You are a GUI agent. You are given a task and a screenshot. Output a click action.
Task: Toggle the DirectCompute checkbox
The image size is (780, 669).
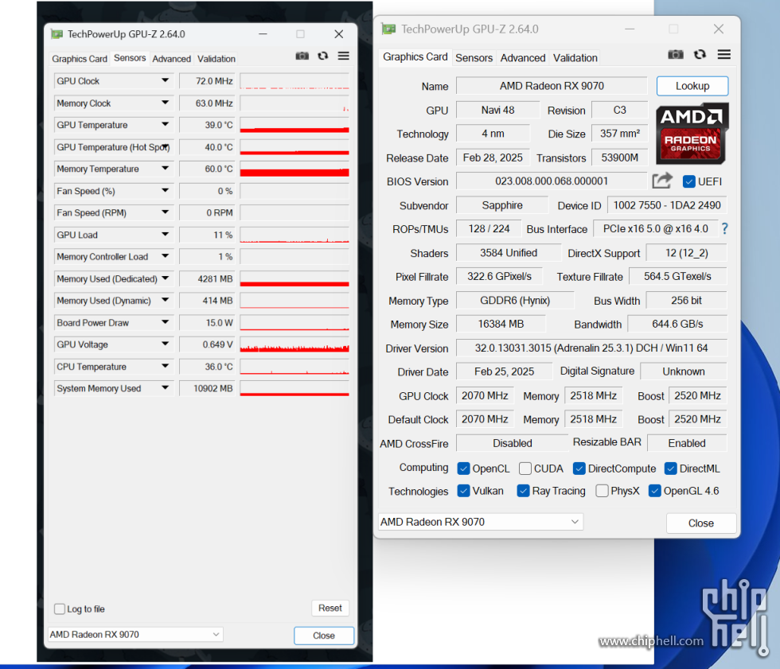pos(579,469)
